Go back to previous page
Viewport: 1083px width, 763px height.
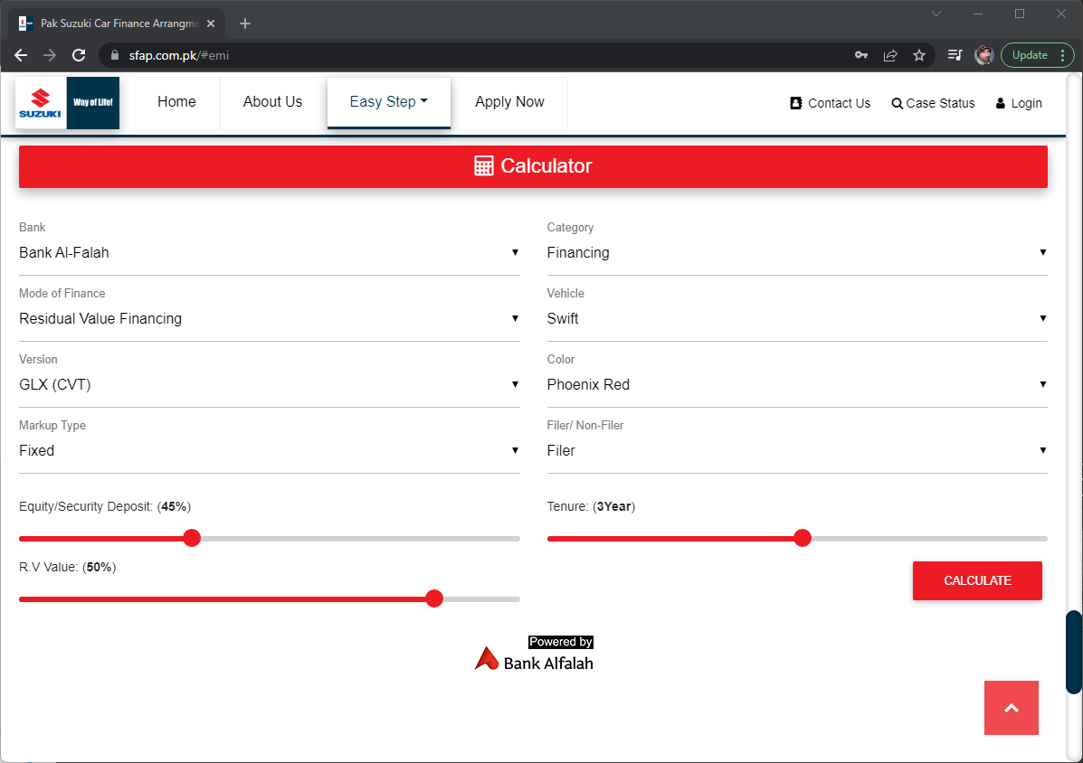click(21, 55)
